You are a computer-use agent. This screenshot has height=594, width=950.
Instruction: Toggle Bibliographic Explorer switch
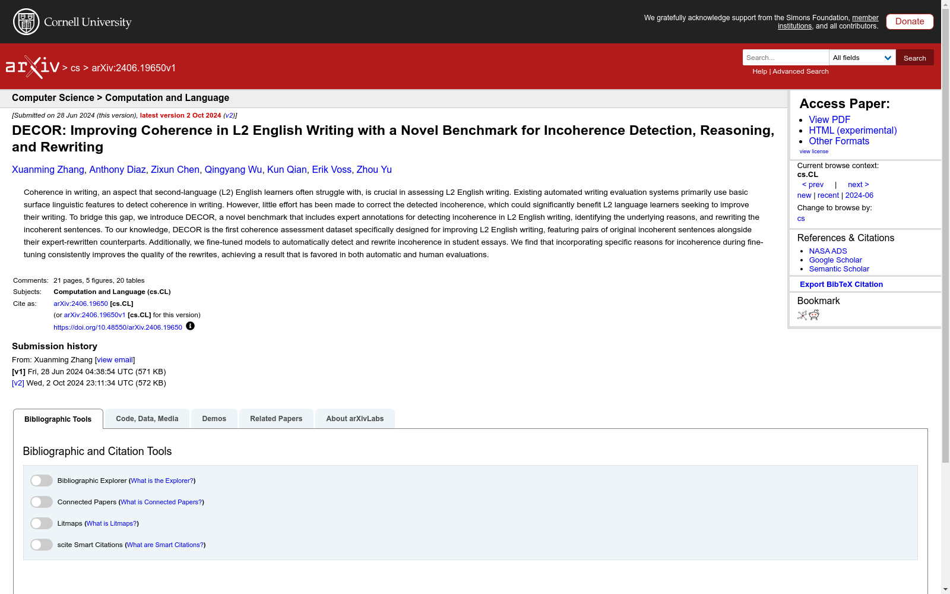tap(42, 481)
